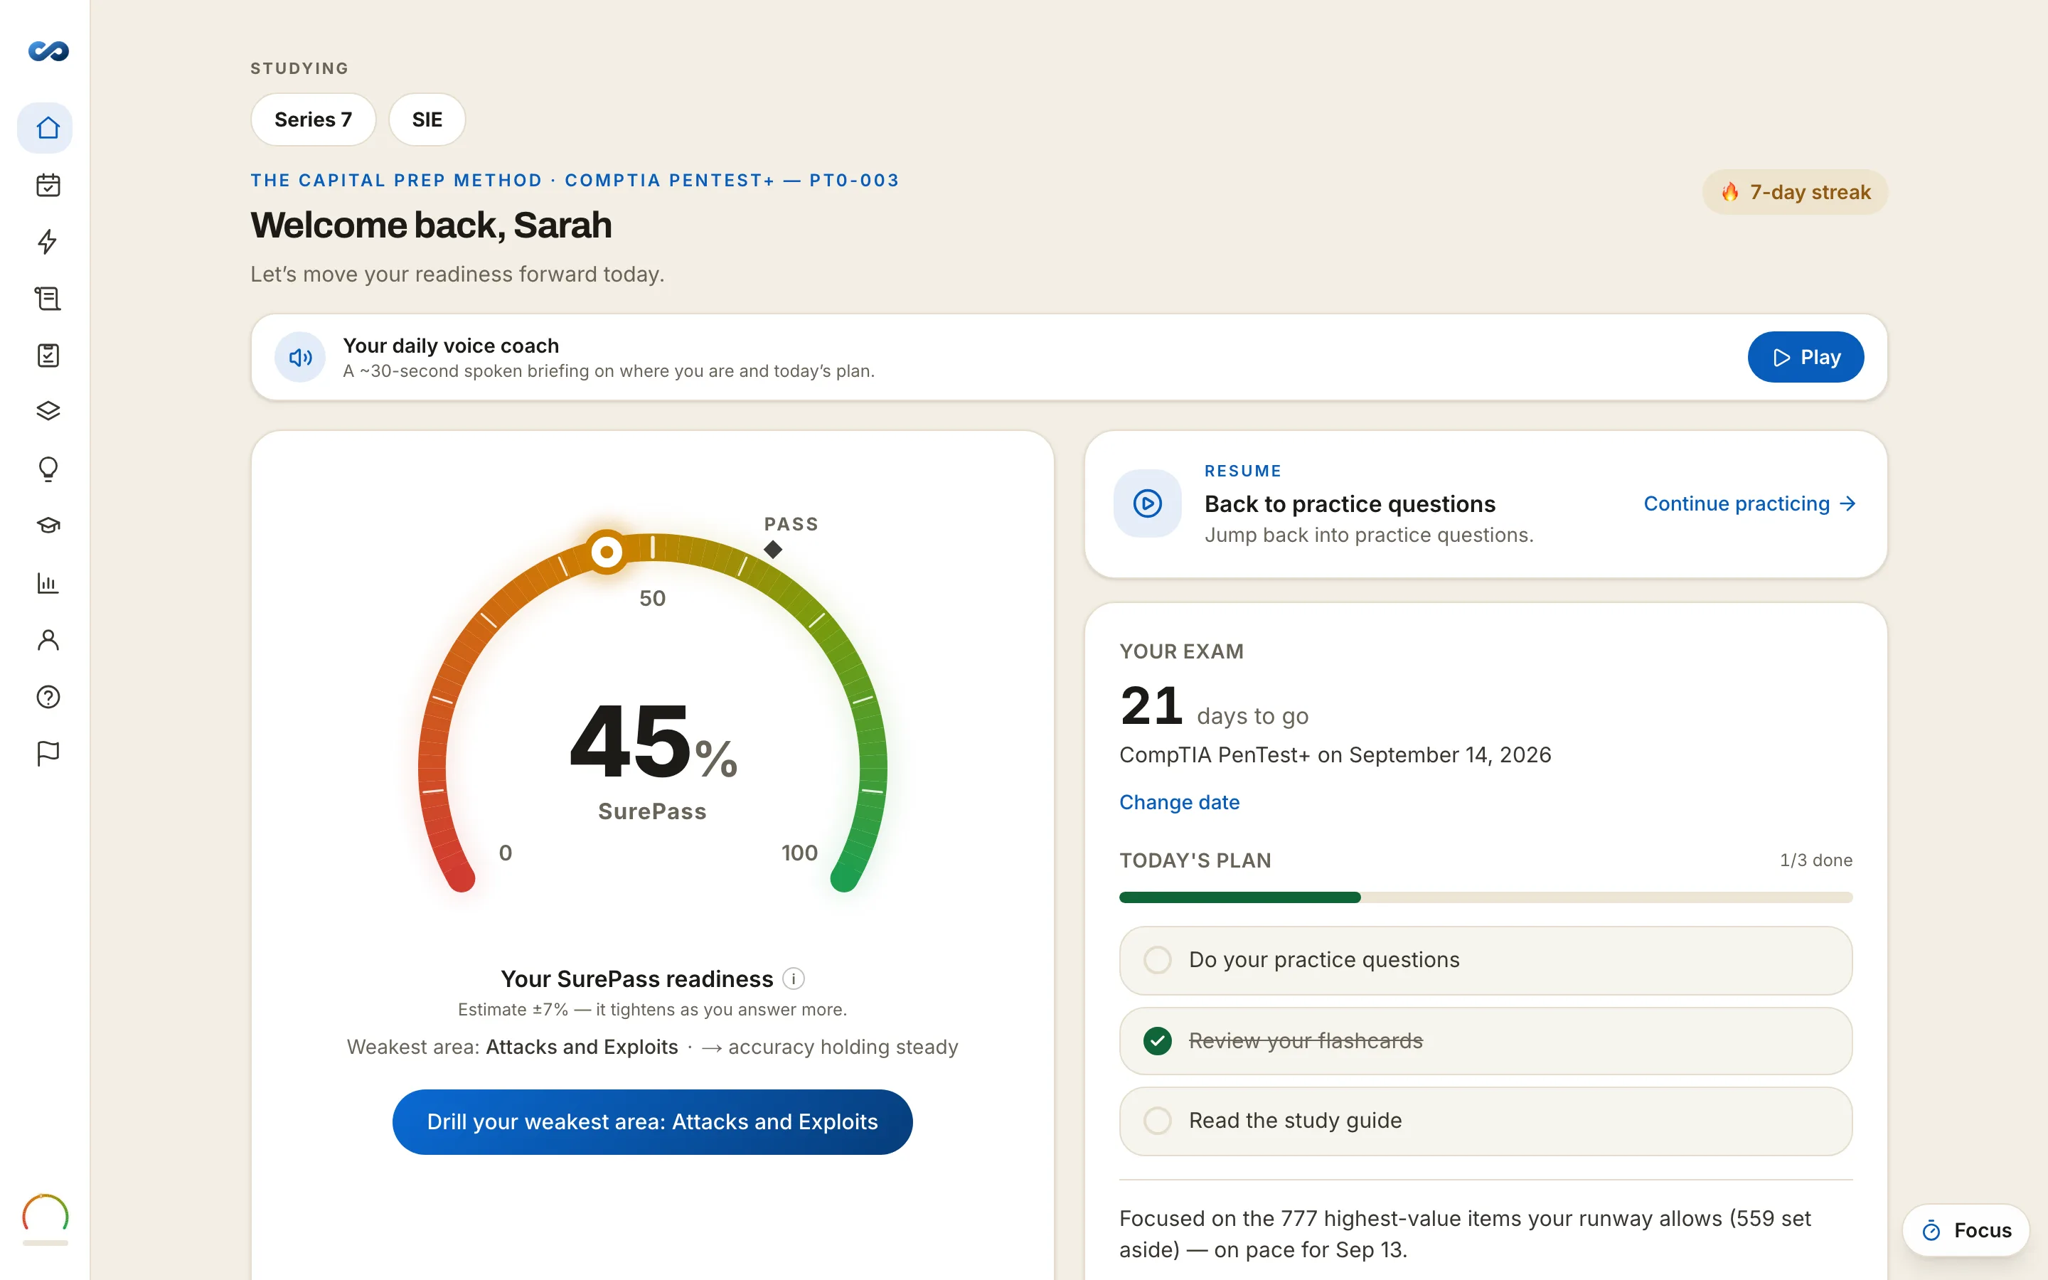2048x1280 pixels.
Task: Click the Today's Plan progress bar
Action: pos(1486,897)
